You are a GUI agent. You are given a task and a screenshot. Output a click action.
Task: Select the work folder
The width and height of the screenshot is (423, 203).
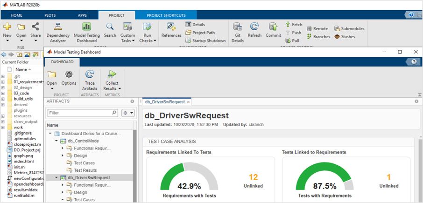pyautogui.click(x=18, y=127)
